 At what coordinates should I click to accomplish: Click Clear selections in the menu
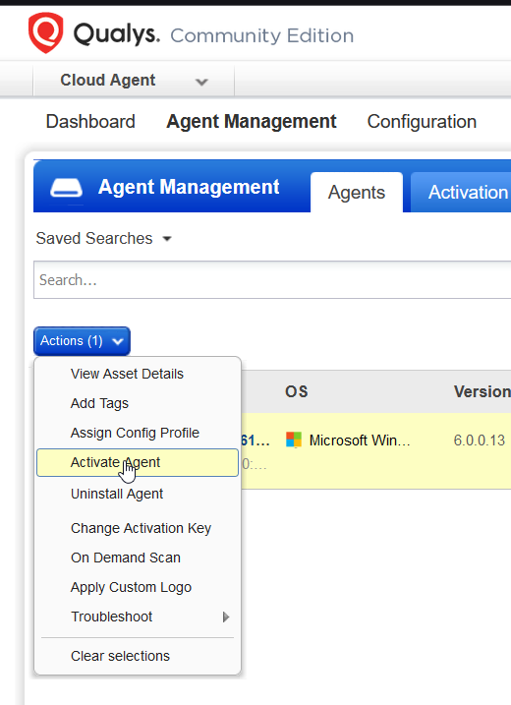point(120,656)
